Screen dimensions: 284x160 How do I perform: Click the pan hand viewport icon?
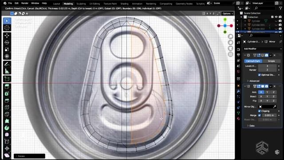click(230, 43)
